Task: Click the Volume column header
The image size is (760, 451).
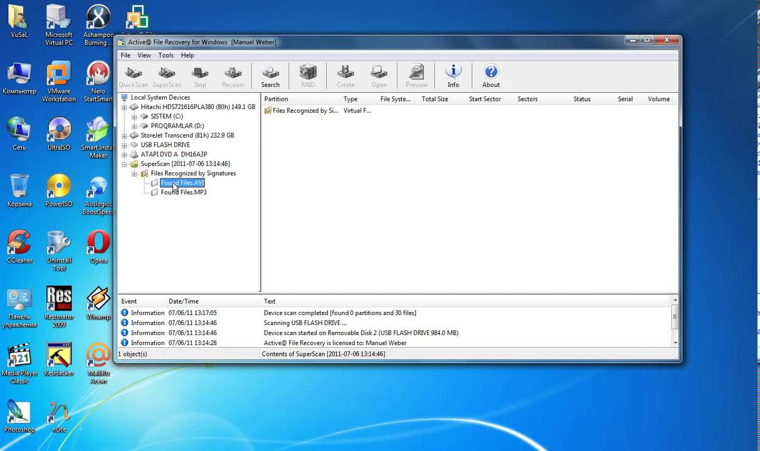Action: [658, 99]
